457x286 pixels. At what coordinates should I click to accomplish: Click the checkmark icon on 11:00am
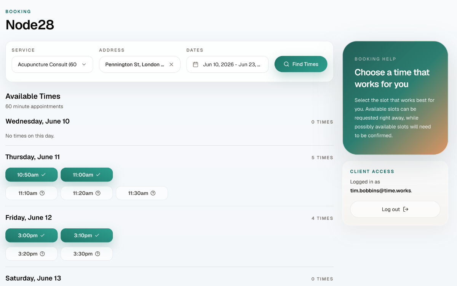98,175
